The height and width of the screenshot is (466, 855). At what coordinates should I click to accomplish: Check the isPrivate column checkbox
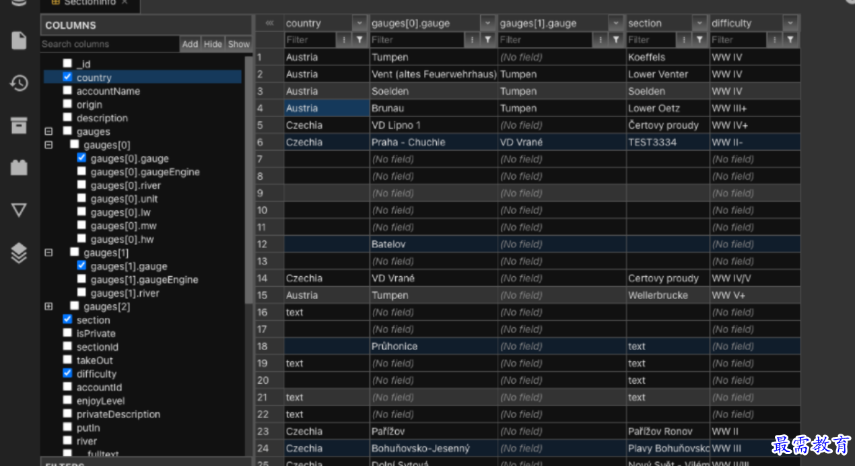coord(67,333)
